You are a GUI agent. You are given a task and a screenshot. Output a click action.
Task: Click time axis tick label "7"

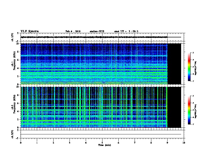135,143
